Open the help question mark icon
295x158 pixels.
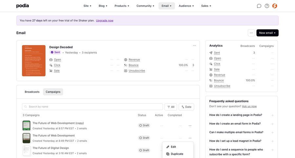click(x=267, y=6)
